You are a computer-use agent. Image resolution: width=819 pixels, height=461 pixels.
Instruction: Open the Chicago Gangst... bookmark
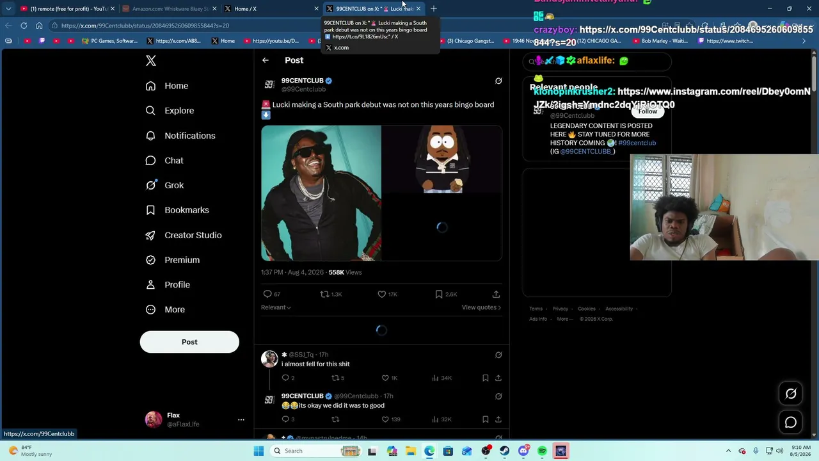tap(466, 41)
